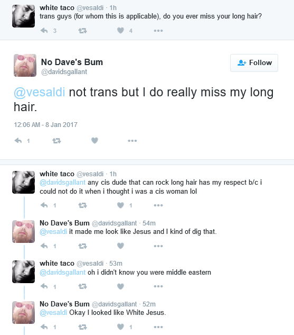294x335 pixels.
Task: Open the 12:06 AM - 8 Jan 2017 timestamp
Action: tap(45, 124)
